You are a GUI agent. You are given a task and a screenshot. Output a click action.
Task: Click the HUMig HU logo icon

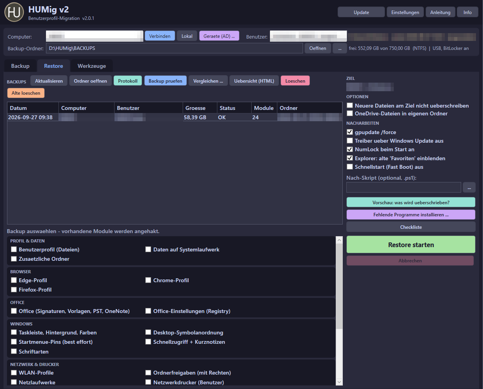(x=14, y=12)
